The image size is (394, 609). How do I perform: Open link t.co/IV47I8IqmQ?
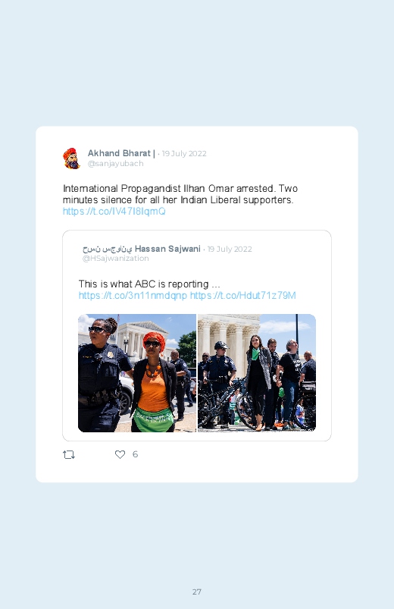pyautogui.click(x=114, y=212)
